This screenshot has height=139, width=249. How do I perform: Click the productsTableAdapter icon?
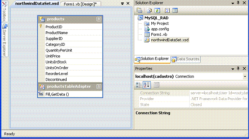point(42,87)
